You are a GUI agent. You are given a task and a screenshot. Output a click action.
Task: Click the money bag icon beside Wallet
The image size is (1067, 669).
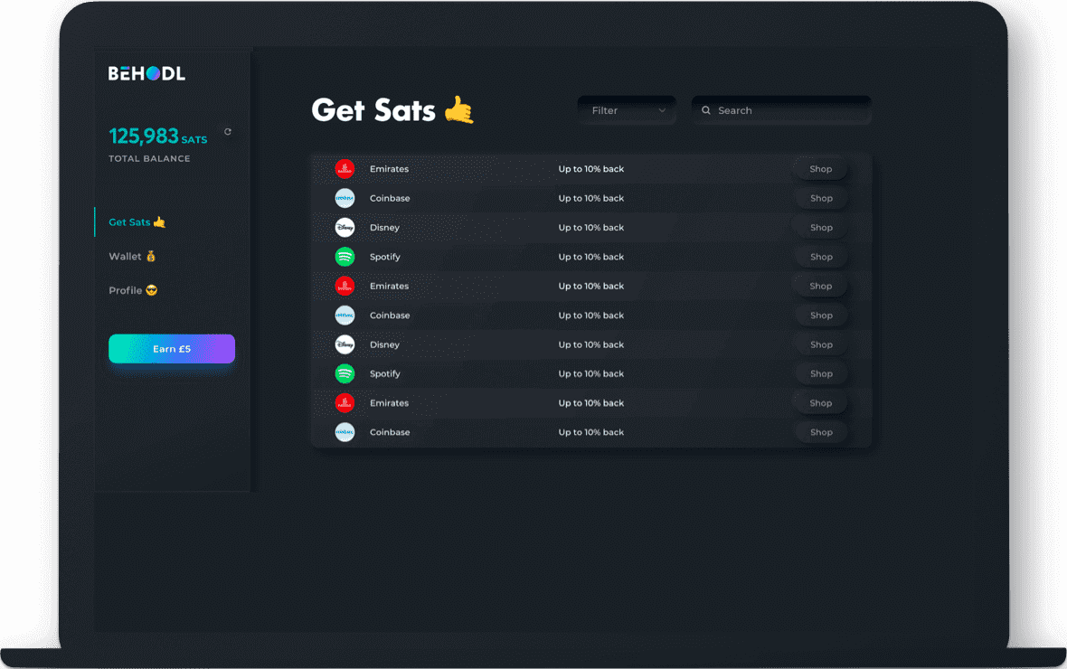[151, 257]
